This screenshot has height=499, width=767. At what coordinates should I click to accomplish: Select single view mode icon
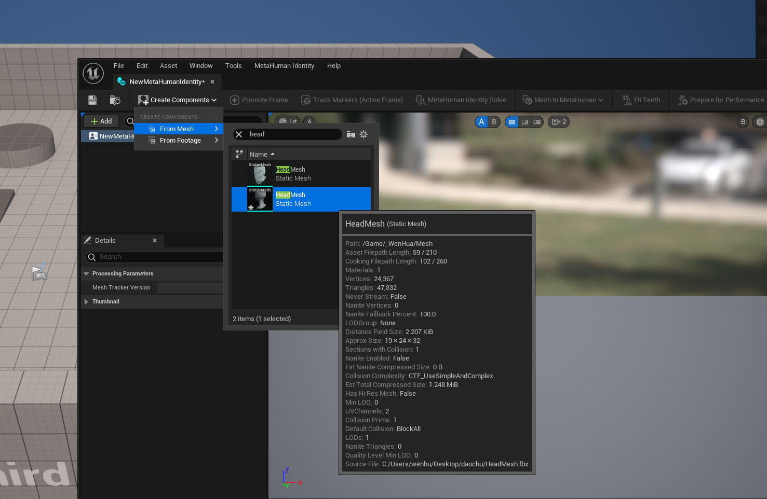pyautogui.click(x=512, y=122)
